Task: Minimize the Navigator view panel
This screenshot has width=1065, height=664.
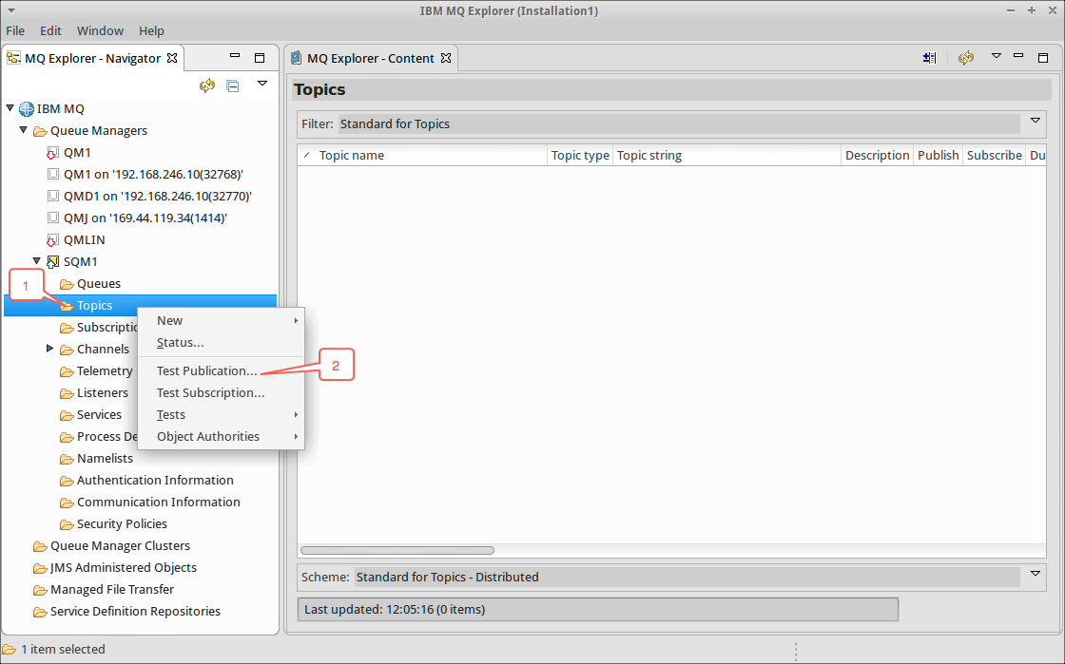Action: pos(235,56)
